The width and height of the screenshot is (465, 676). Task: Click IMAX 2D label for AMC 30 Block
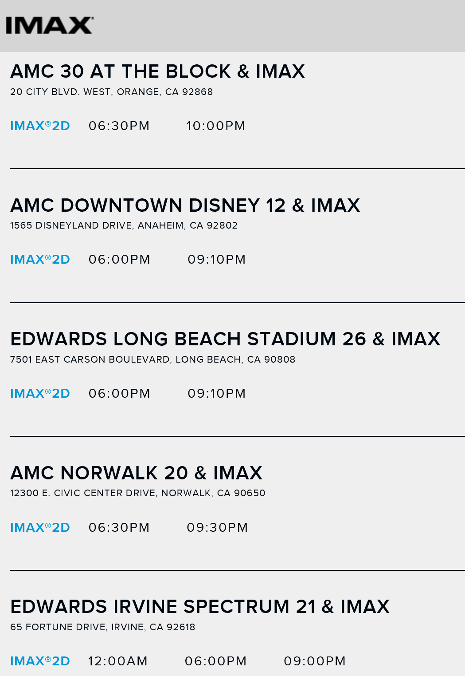click(40, 126)
